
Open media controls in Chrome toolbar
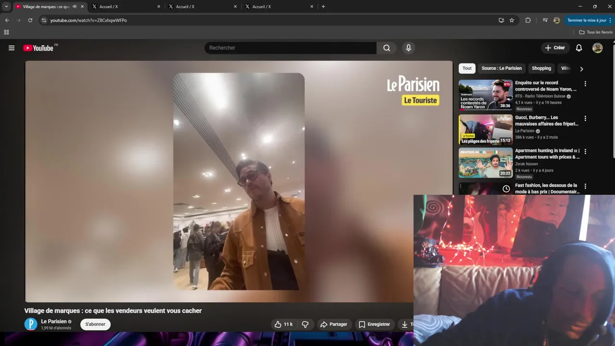545,20
